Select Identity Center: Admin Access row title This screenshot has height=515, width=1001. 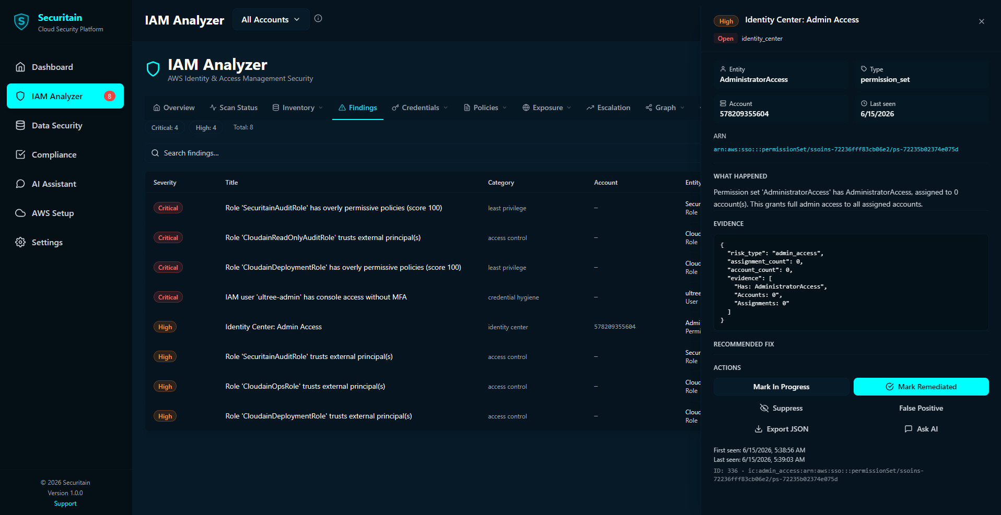tap(273, 327)
